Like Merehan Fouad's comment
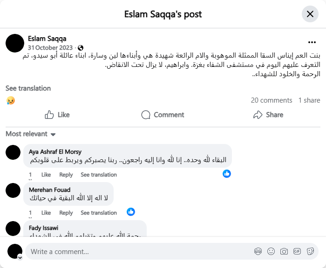 46,213
